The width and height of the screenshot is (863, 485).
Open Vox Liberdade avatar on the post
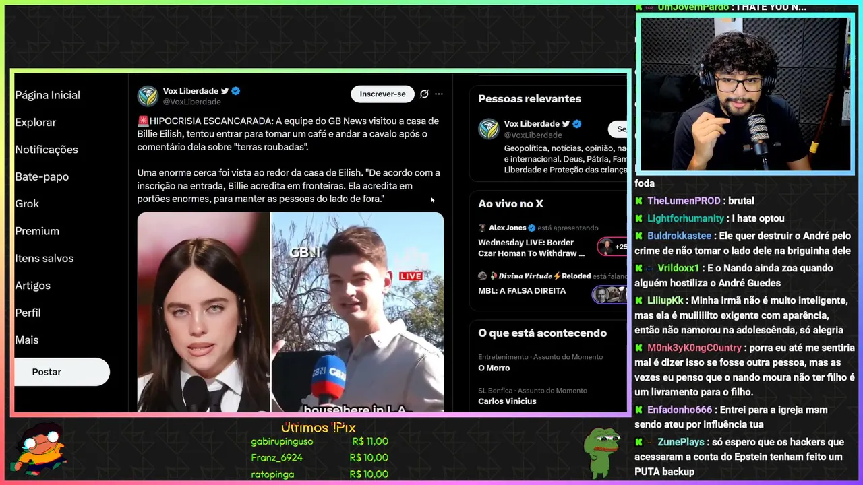pyautogui.click(x=148, y=96)
